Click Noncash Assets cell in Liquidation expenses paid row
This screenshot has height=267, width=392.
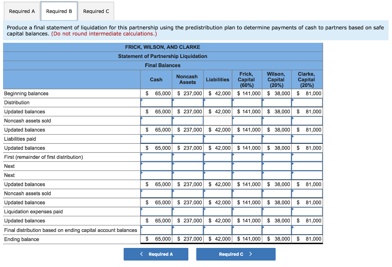point(188,212)
